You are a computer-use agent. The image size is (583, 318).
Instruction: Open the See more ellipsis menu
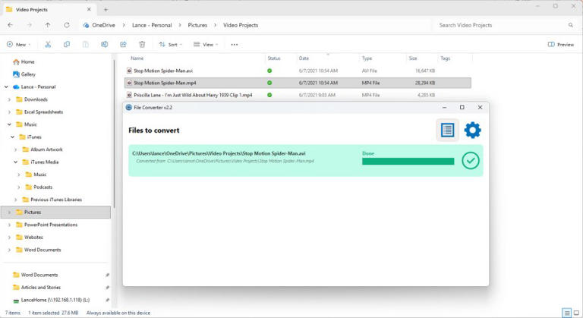pyautogui.click(x=235, y=44)
